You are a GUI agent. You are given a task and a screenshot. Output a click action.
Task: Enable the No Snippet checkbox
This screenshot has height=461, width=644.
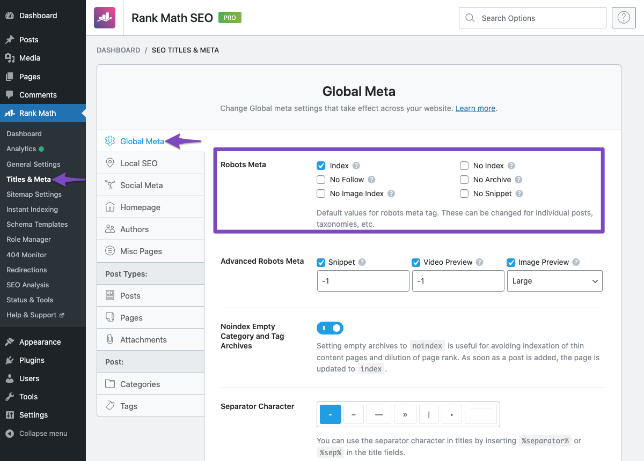(464, 194)
